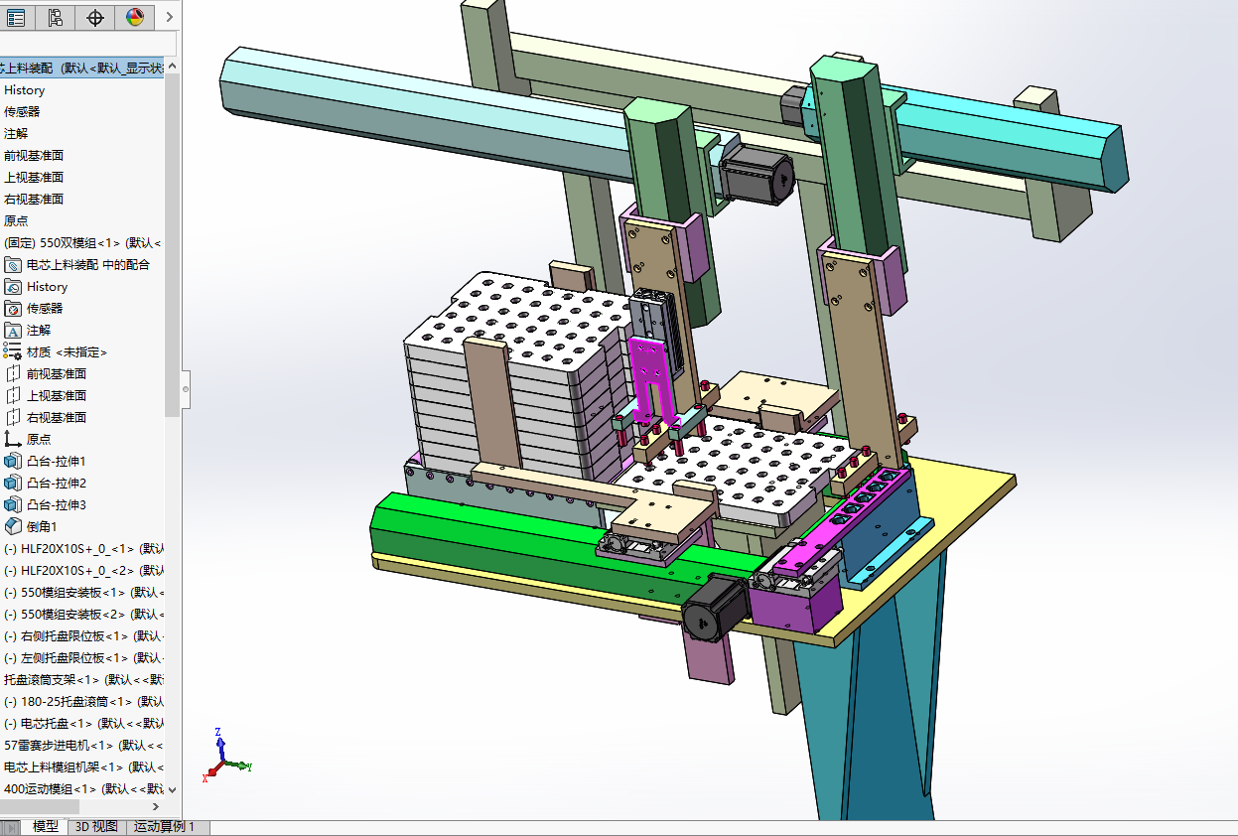This screenshot has width=1238, height=836.
Task: Select the HLF20X10S+_0_<2> component
Action: (82, 570)
